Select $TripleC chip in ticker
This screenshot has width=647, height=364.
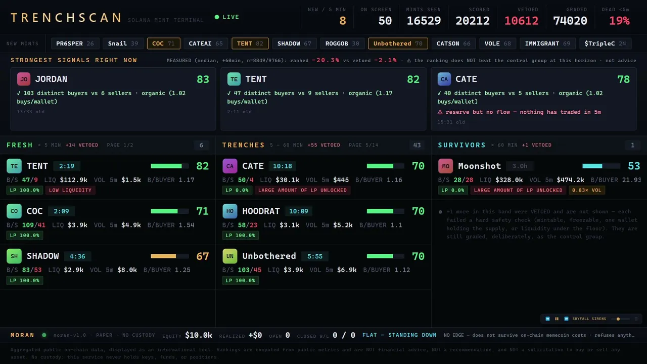[605, 43]
